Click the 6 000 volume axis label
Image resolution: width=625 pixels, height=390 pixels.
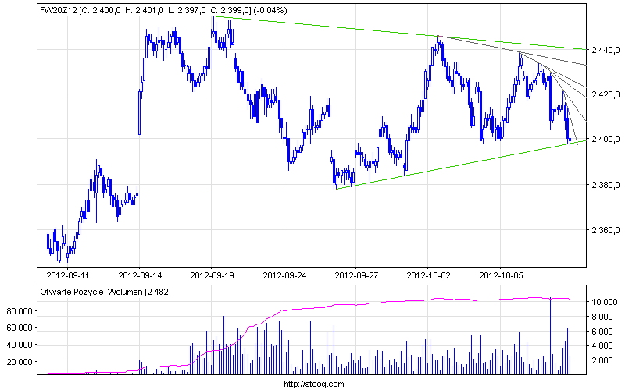[x=602, y=331]
